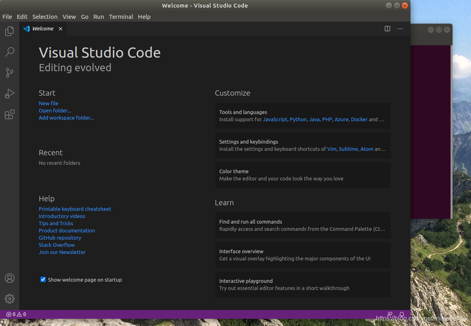Install JavaScript language support
471x326 pixels.
(x=275, y=119)
